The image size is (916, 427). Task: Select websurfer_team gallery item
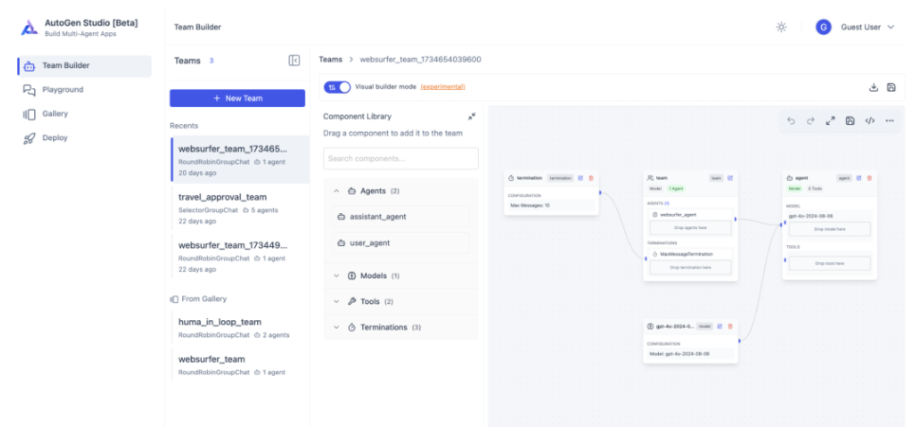(240, 365)
